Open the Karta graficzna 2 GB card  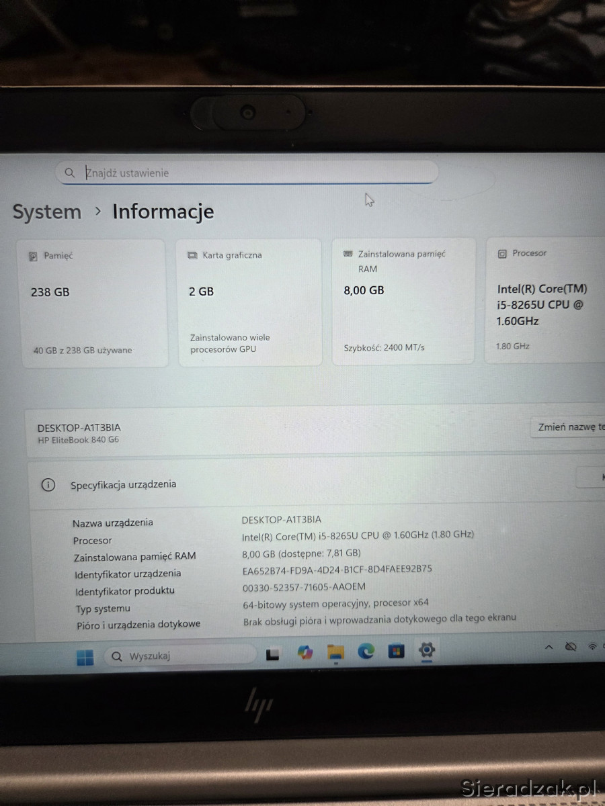[249, 302]
